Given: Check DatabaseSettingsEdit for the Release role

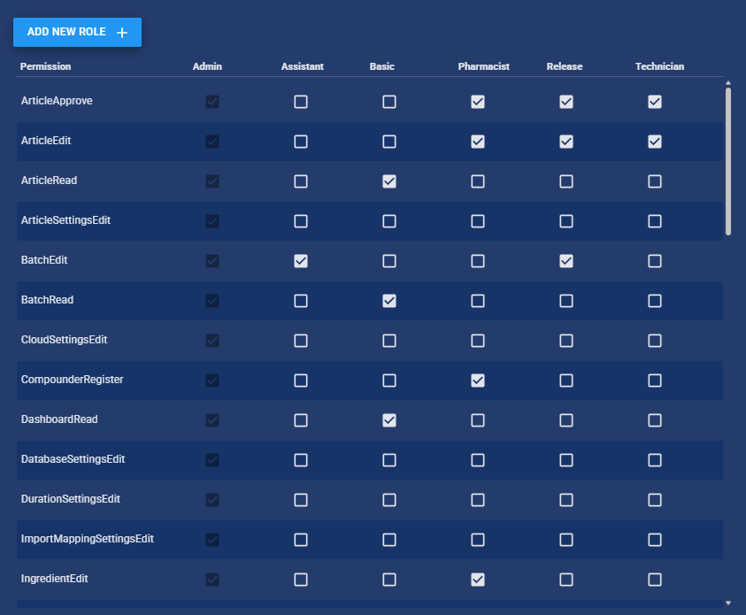Looking at the screenshot, I should (566, 460).
